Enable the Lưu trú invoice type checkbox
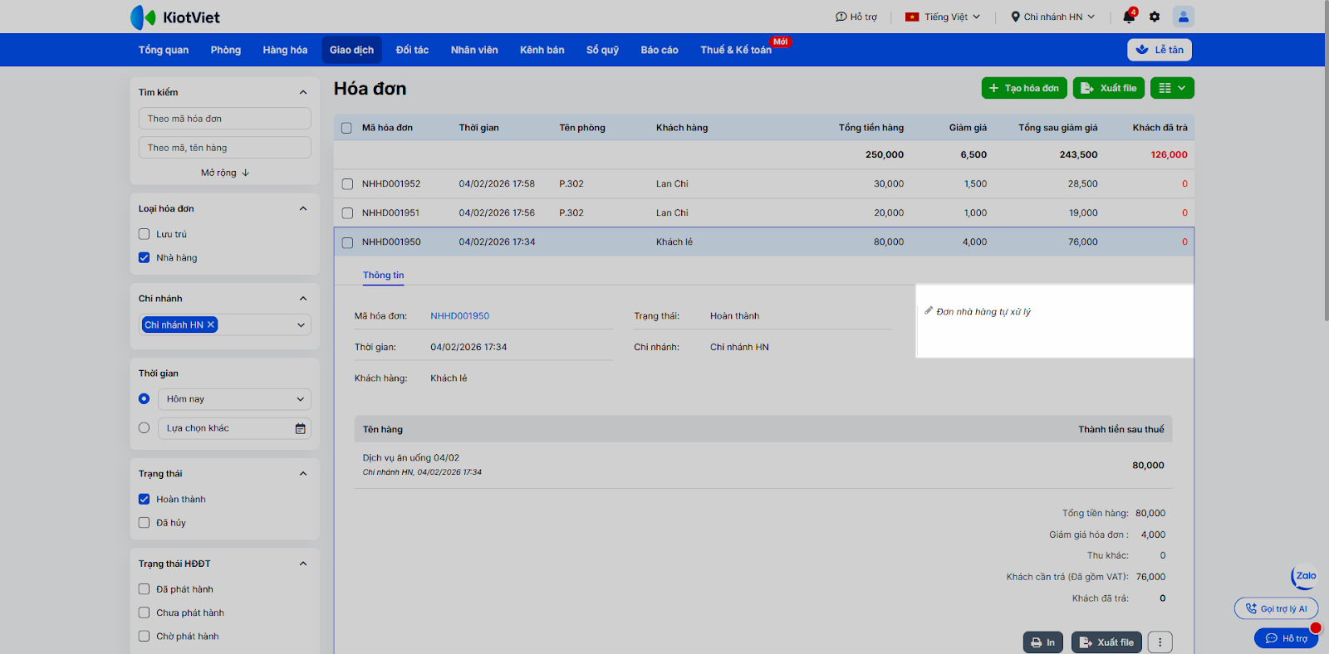 (x=145, y=234)
